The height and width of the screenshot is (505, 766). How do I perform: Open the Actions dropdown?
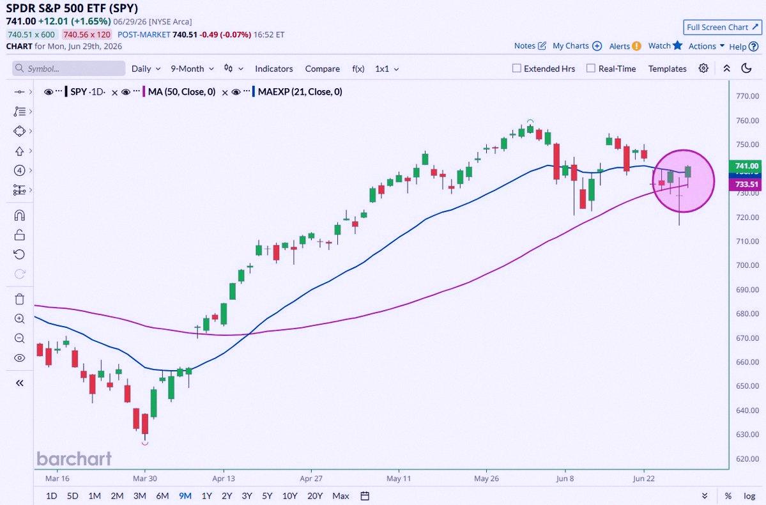[x=707, y=46]
